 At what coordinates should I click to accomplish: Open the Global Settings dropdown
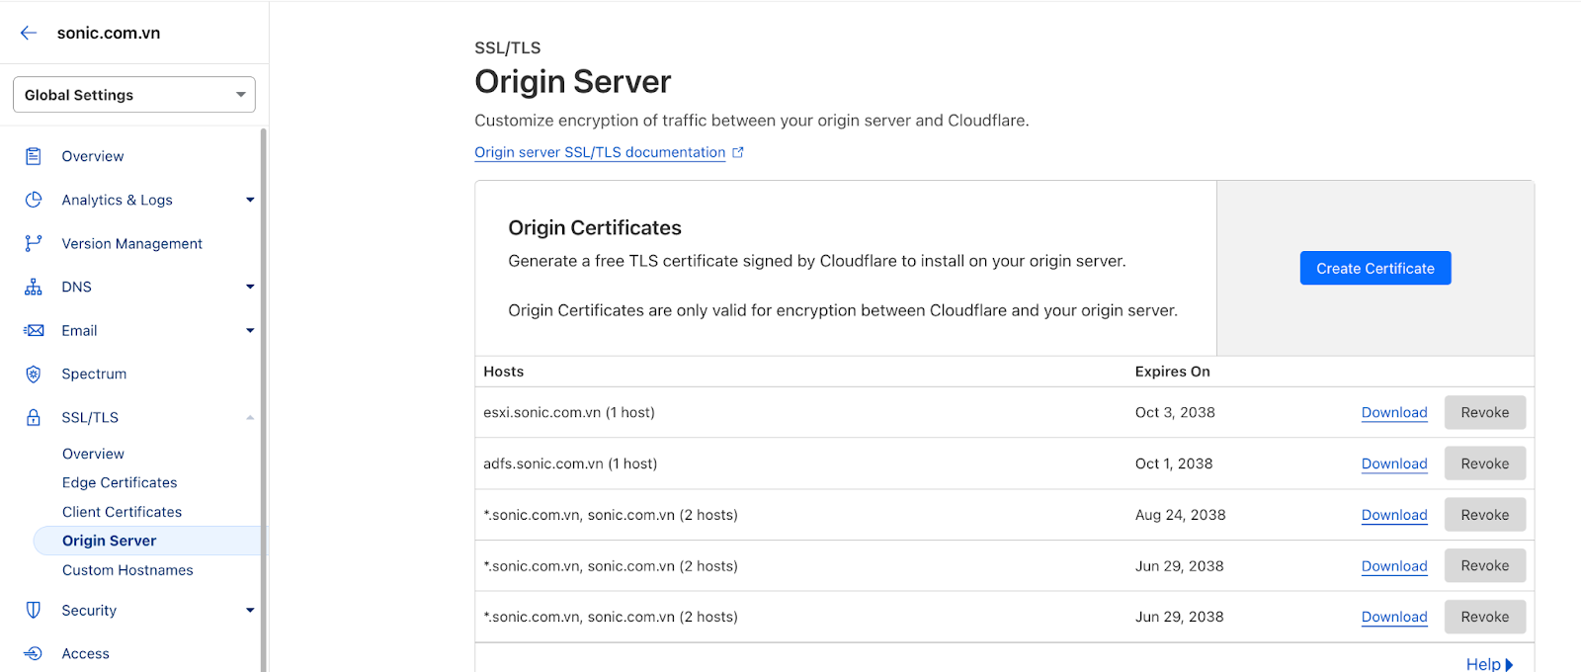pyautogui.click(x=134, y=95)
